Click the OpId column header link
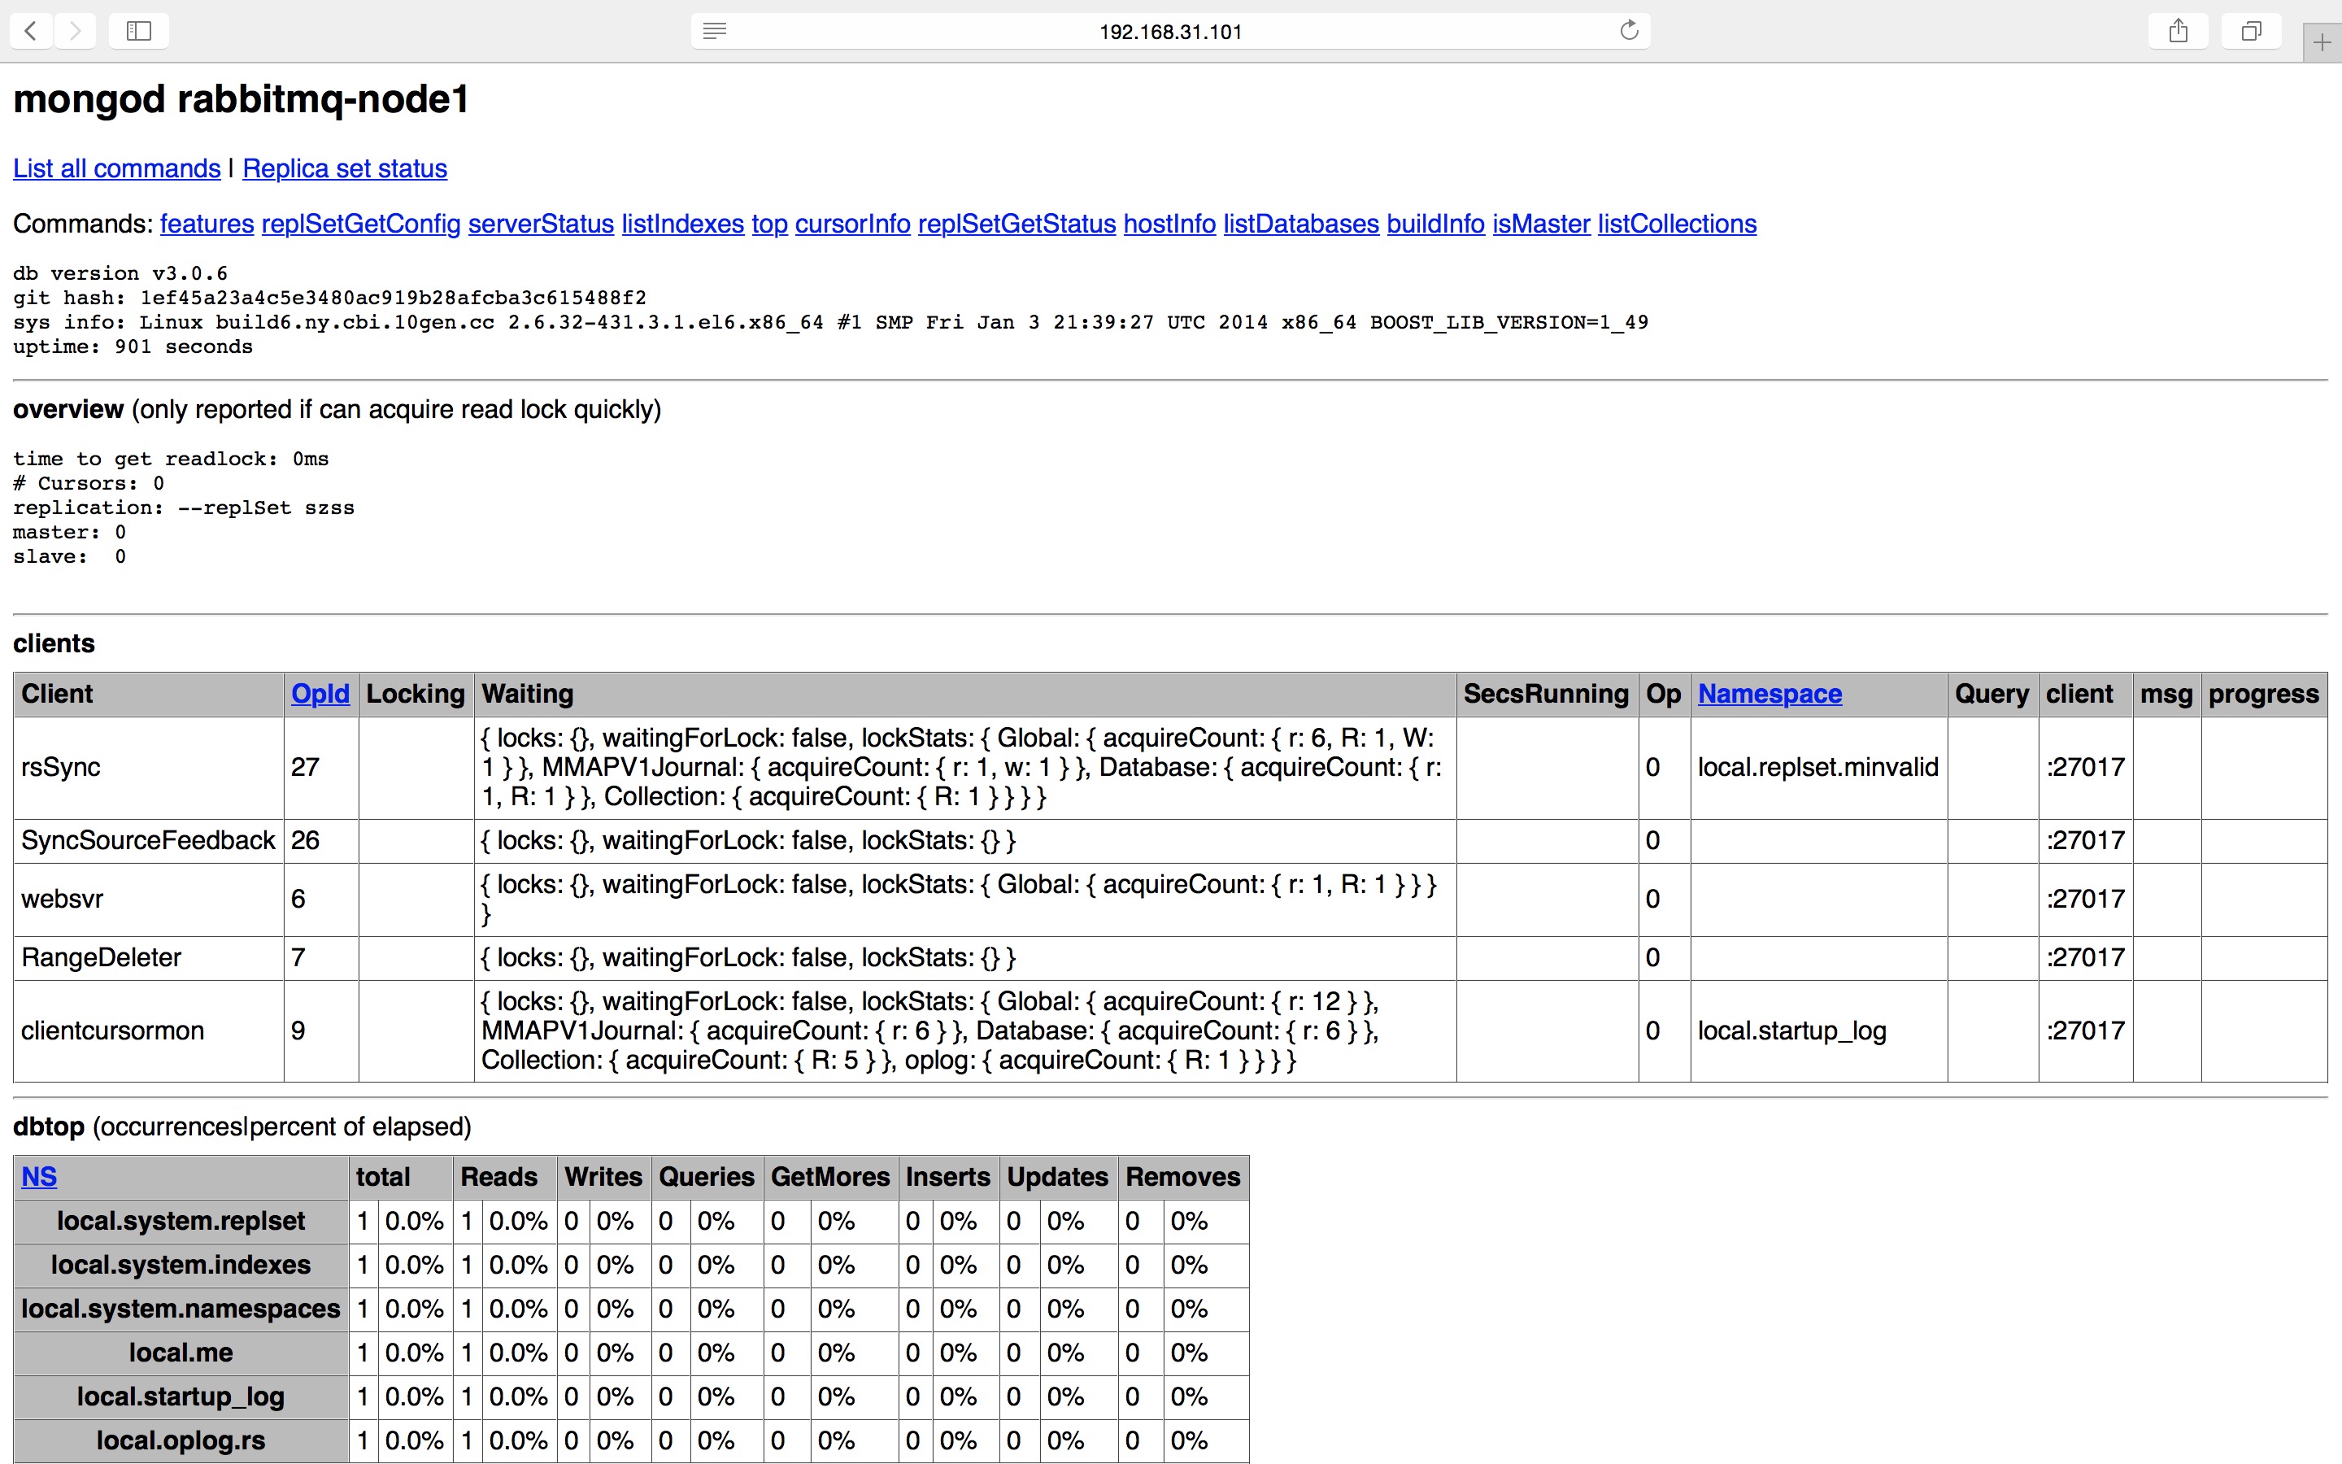This screenshot has height=1464, width=2342. click(320, 695)
